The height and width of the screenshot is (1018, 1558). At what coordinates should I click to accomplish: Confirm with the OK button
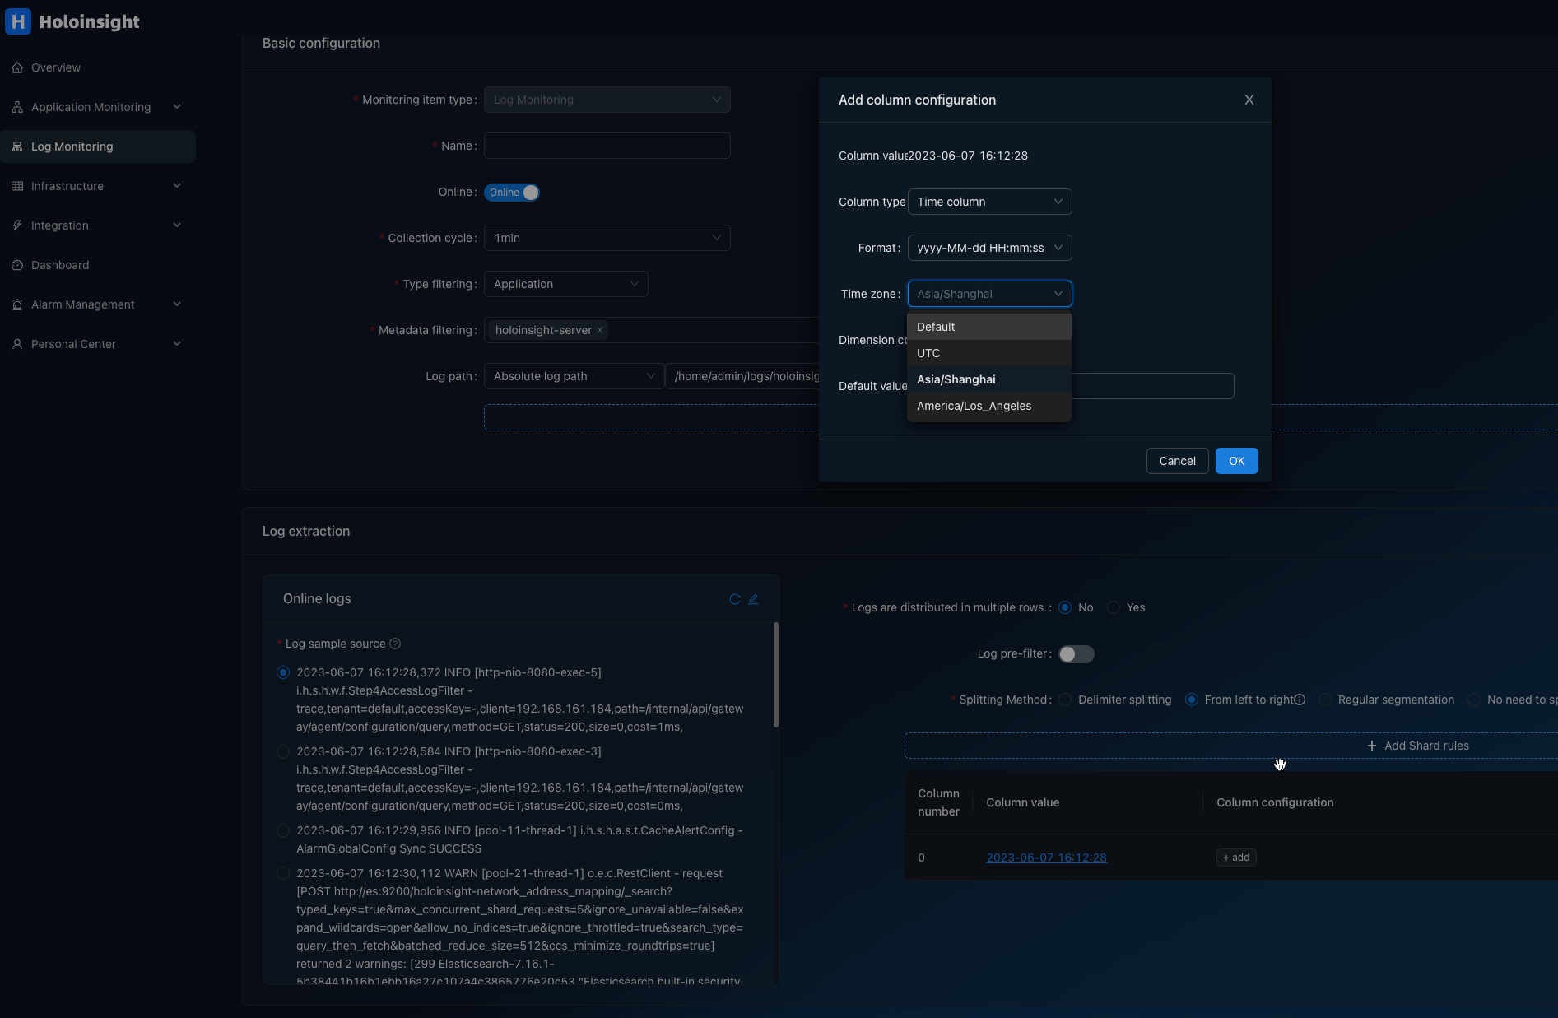(1237, 461)
